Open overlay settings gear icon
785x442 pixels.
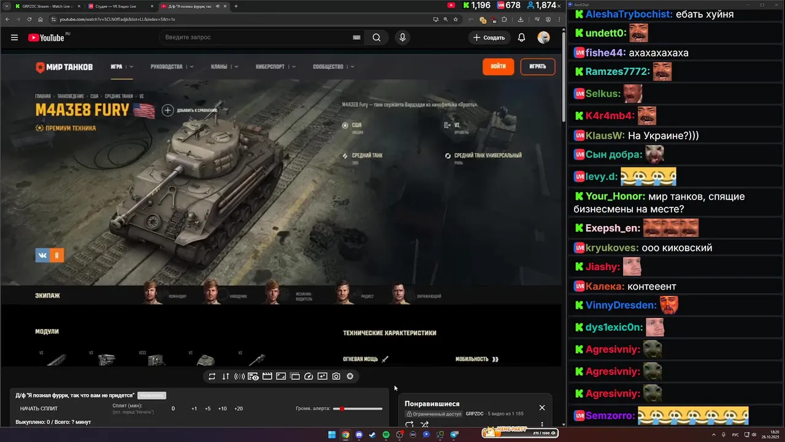tap(350, 376)
